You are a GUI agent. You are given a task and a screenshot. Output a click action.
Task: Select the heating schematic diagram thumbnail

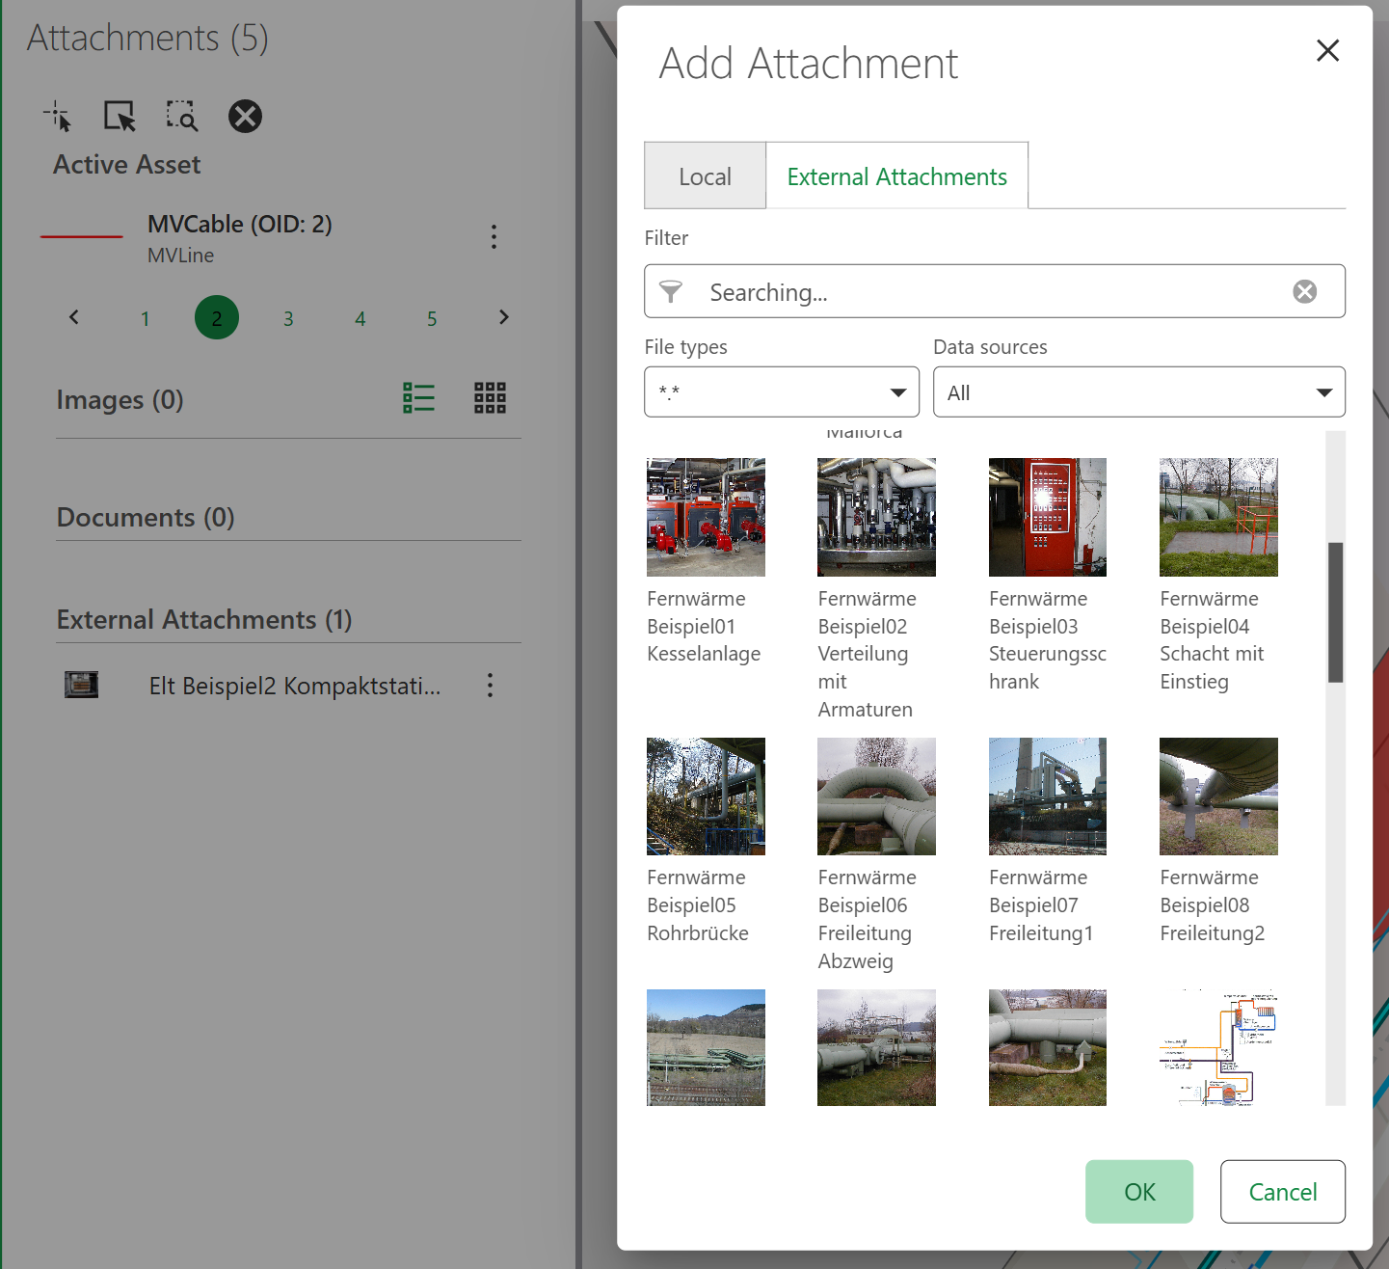1218,1047
